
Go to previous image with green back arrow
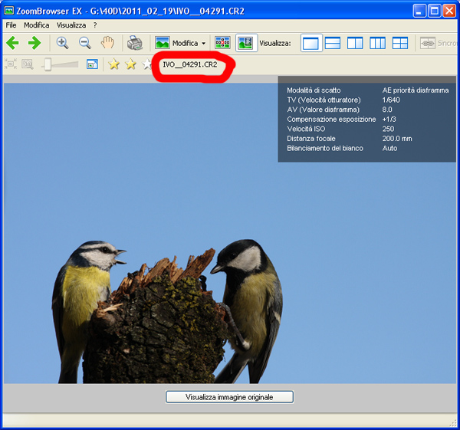tap(12, 43)
